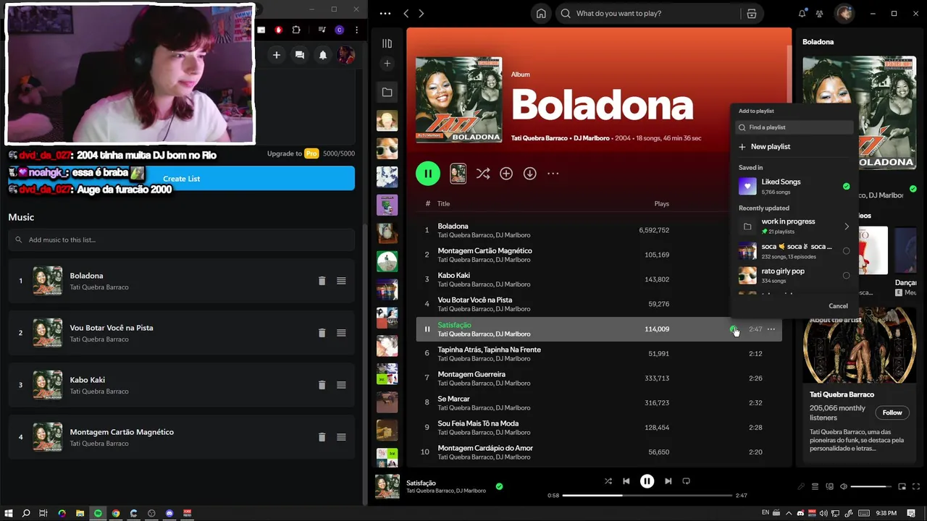This screenshot has height=521, width=927.
Task: Navigate back in Spotify
Action: tap(406, 13)
